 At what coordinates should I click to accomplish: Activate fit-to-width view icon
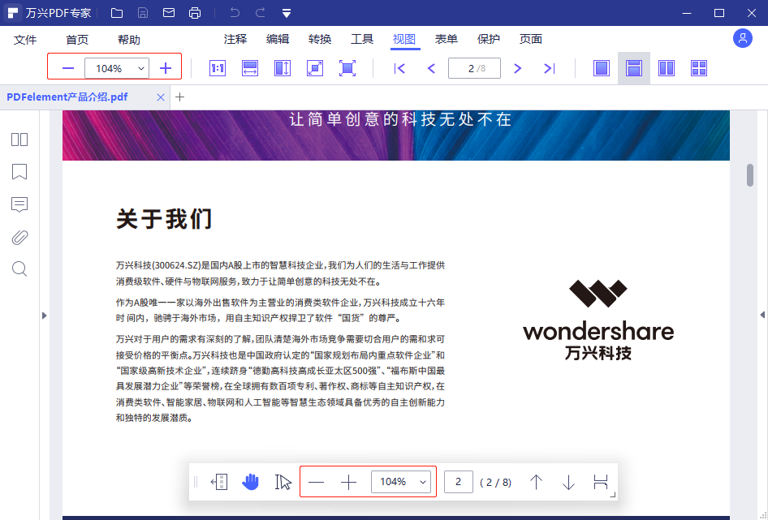[x=249, y=68]
